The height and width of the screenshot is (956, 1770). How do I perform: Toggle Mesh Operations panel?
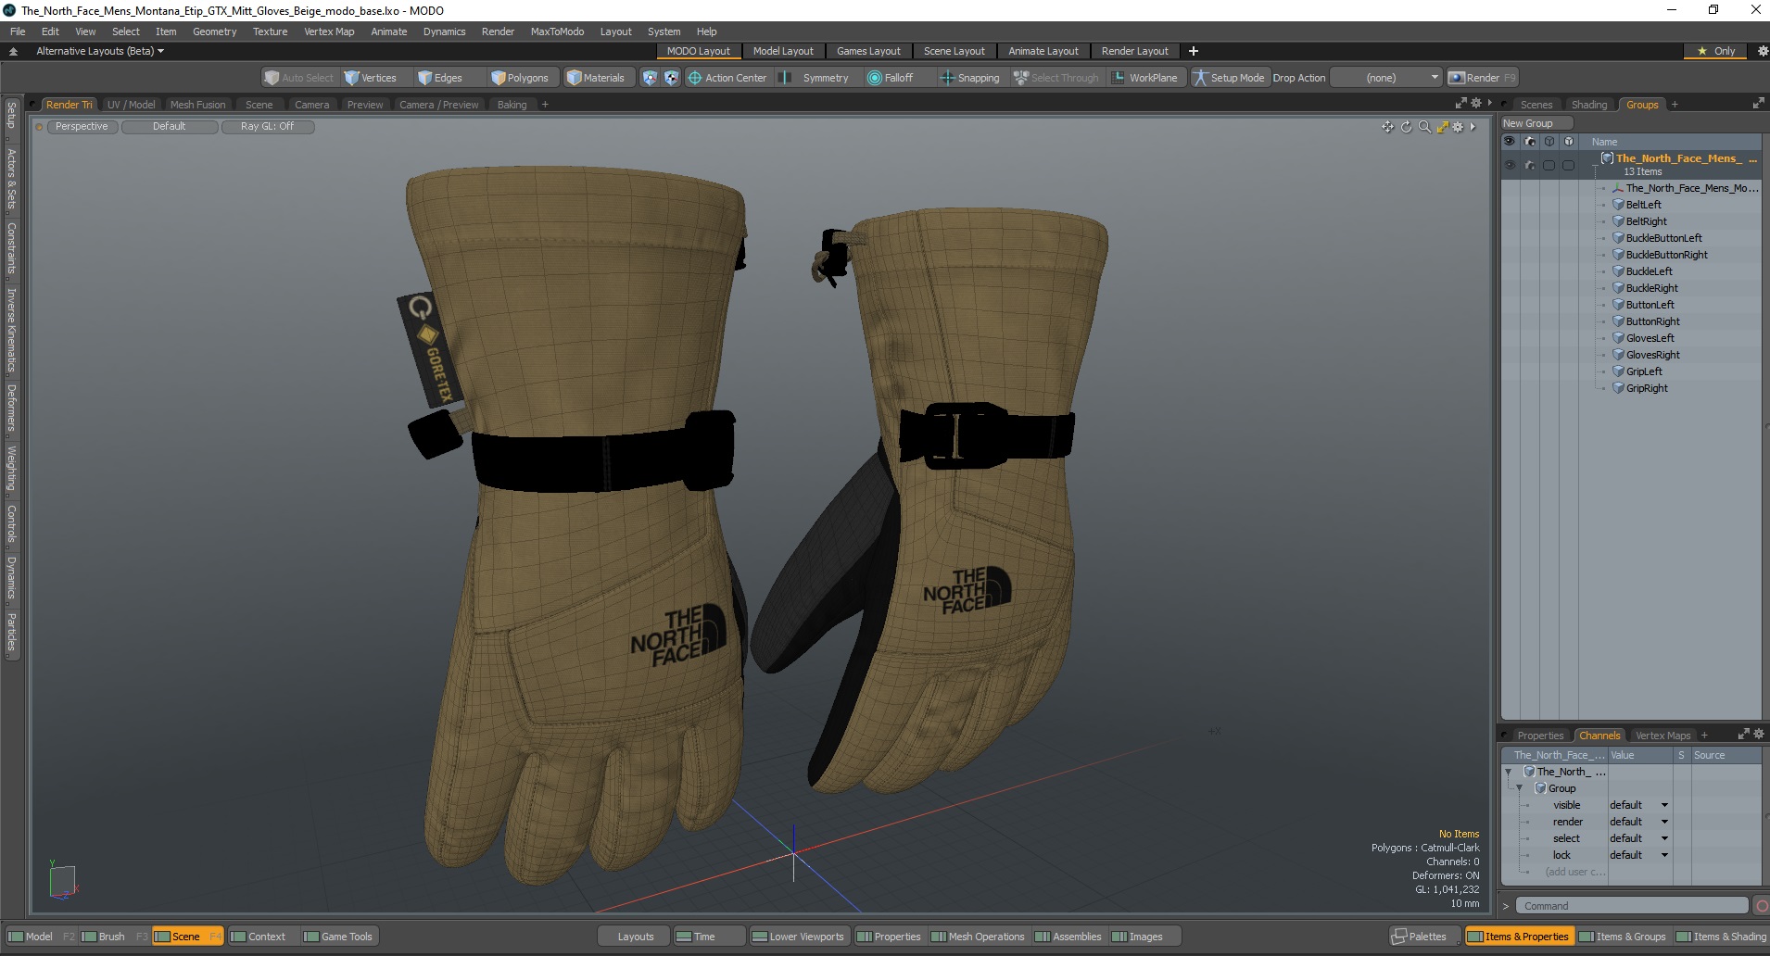tap(978, 937)
